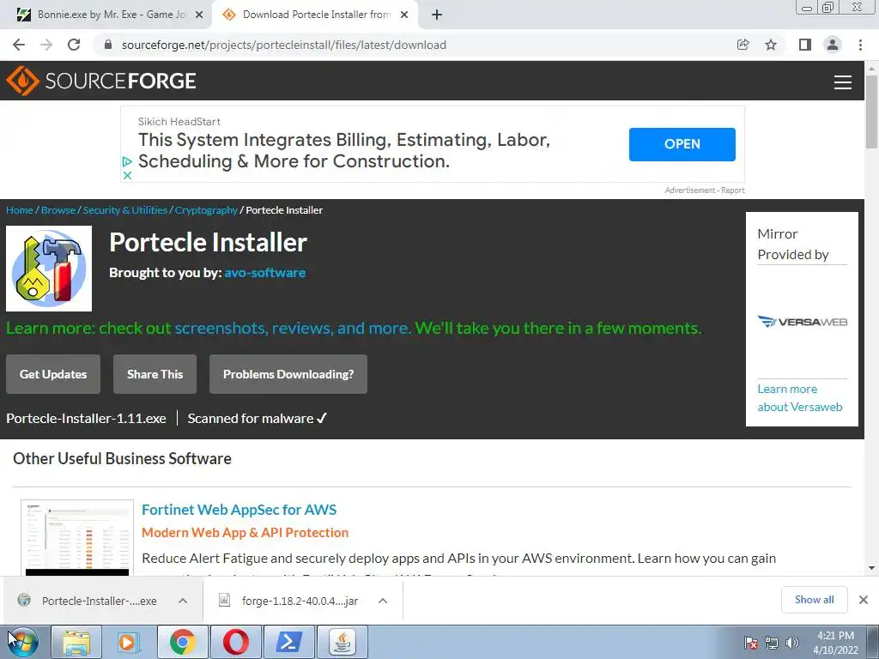879x659 pixels.
Task: Reload the page with the refresh icon
Action: pyautogui.click(x=74, y=45)
